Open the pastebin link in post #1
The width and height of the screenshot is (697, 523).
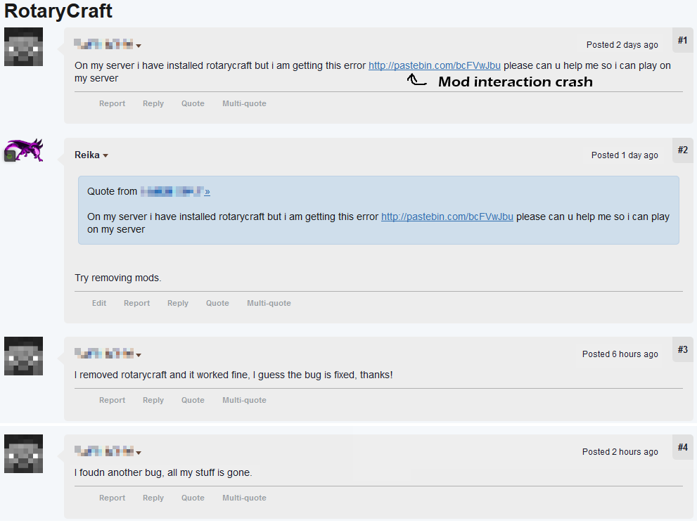coord(434,66)
